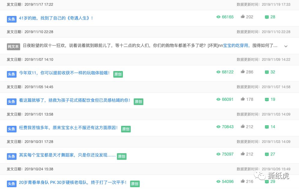Click the eye icon beside 70843 views
Image resolution: width=299 pixels, height=189 pixels.
pyautogui.click(x=218, y=127)
